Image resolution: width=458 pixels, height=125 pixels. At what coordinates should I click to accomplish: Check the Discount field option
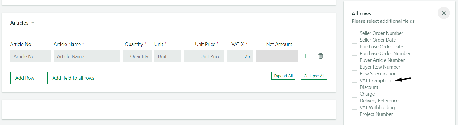click(354, 87)
